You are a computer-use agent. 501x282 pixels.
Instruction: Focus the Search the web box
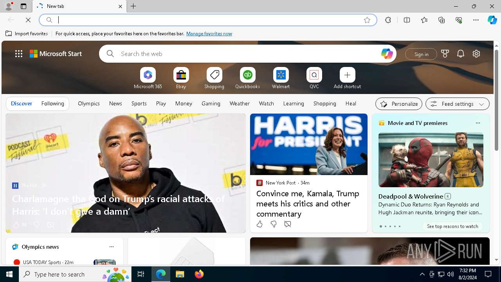247,54
